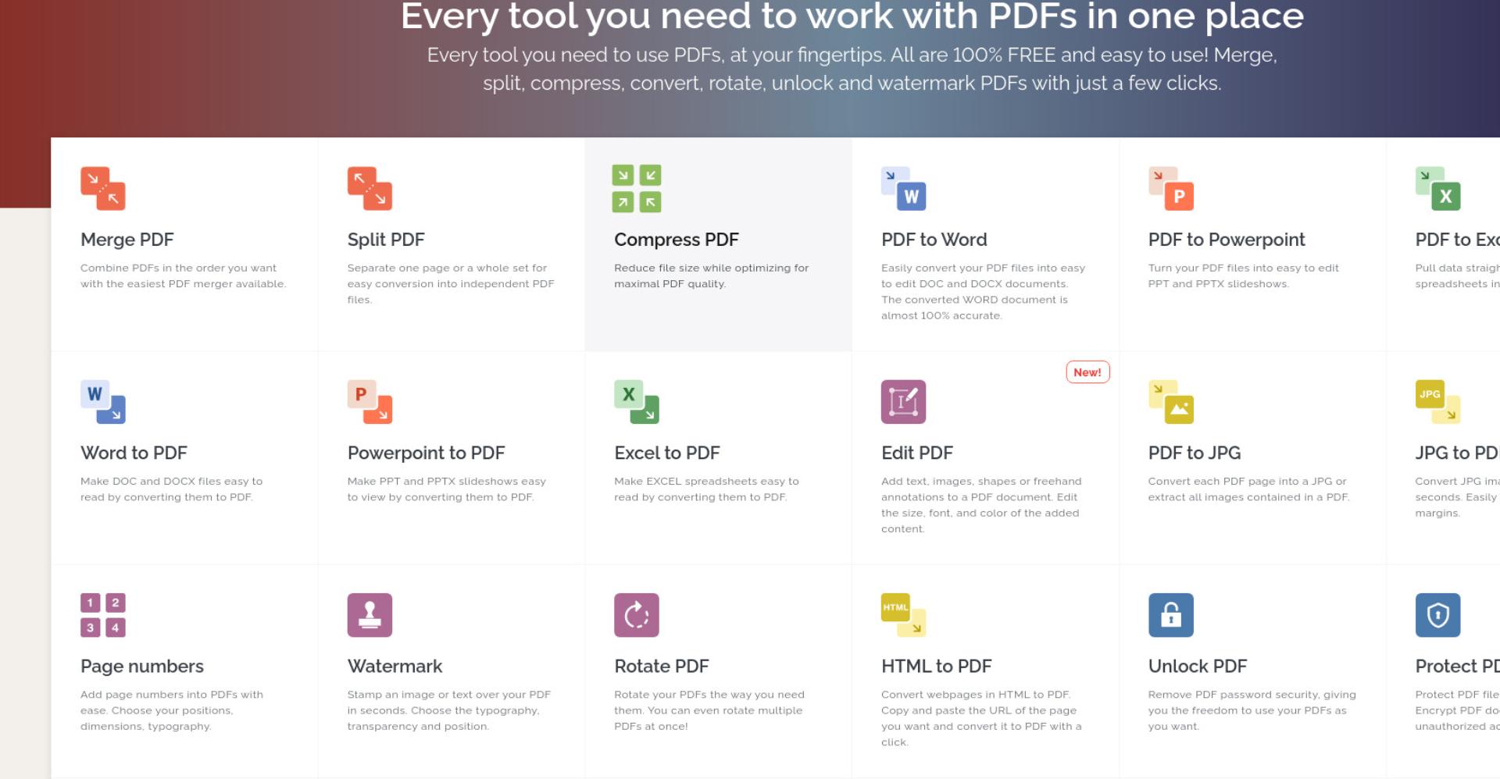
Task: Click 'Reduce file size while optimizing' description
Action: [x=711, y=276]
